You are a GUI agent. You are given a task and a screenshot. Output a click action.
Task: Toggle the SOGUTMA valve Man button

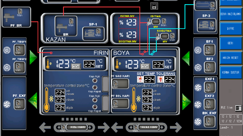pyautogui.click(x=172, y=37)
